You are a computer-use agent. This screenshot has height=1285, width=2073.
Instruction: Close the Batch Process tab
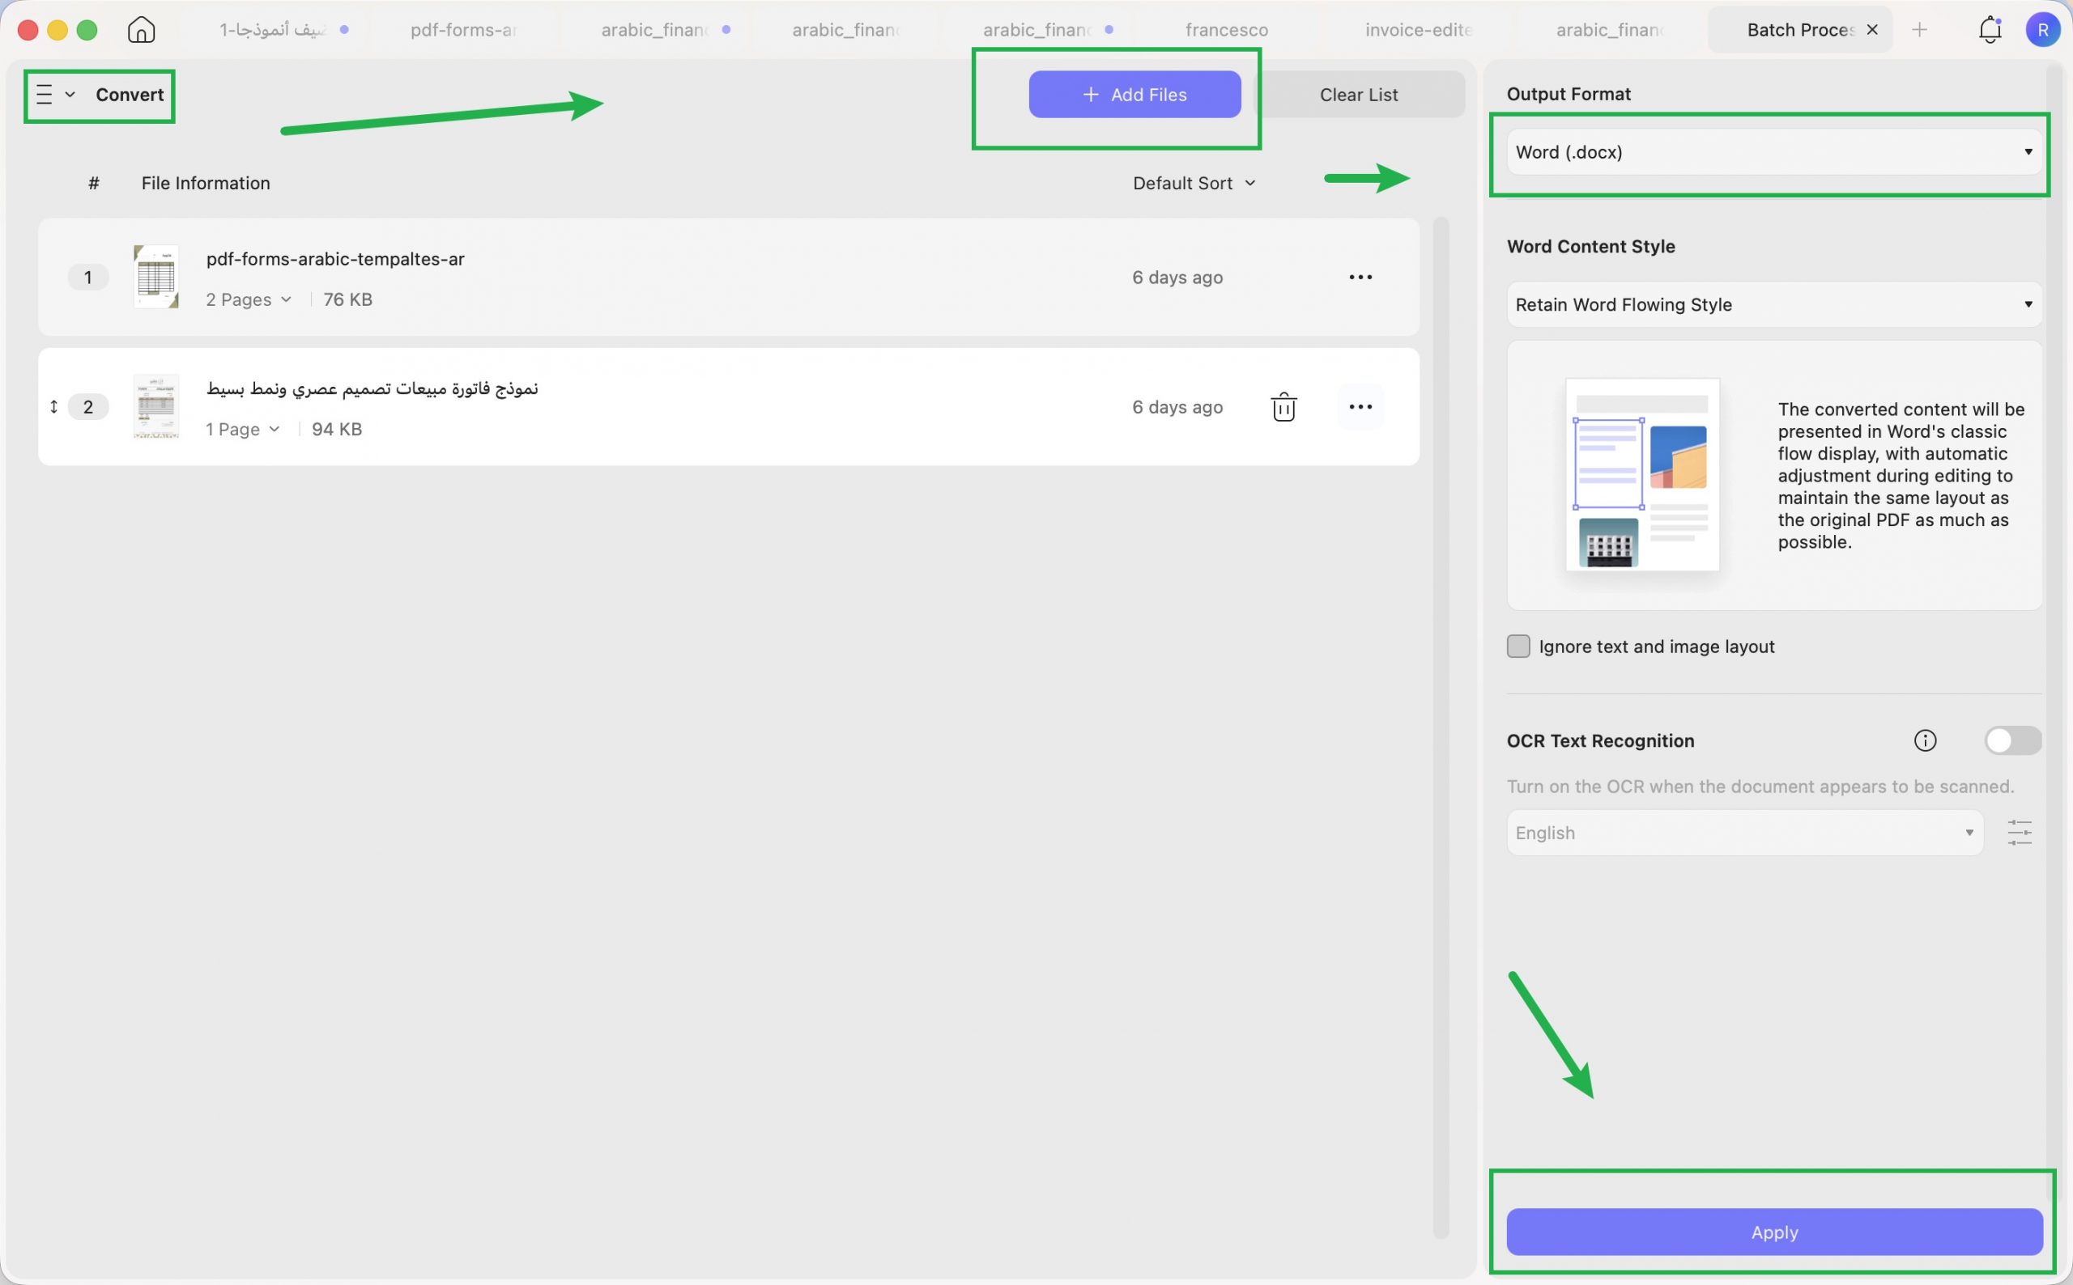[x=1871, y=30]
